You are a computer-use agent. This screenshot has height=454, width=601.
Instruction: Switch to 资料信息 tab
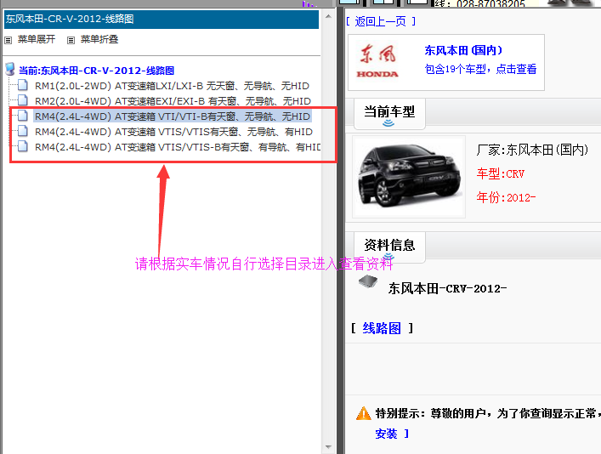(x=389, y=247)
